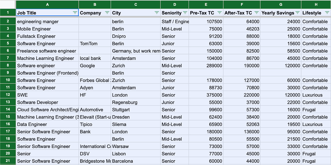Select column E by clicking its header letter
Screen dimensions: 331x165
(x=206, y=4)
